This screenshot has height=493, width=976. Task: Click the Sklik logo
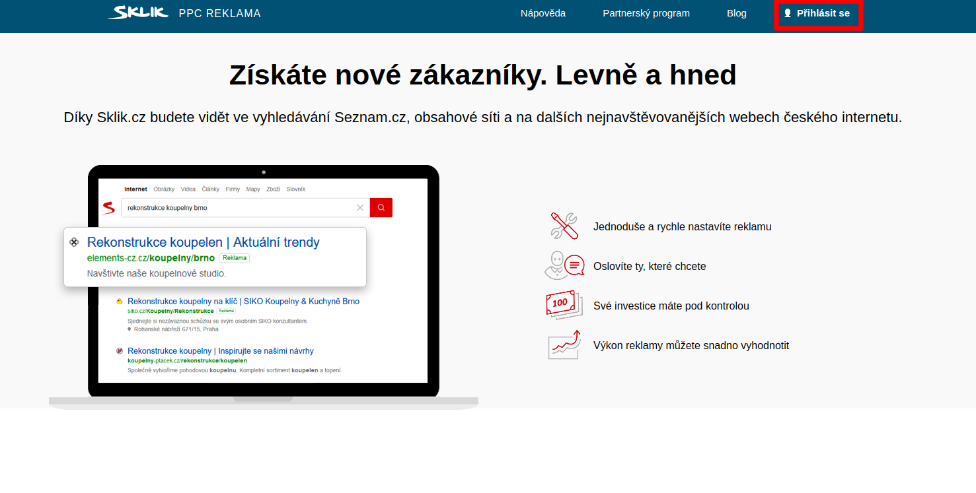tap(138, 13)
